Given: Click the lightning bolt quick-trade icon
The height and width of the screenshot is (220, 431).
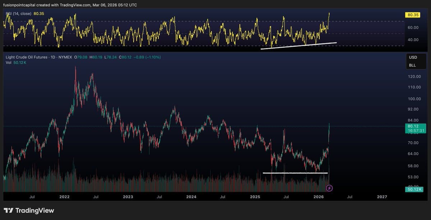Looking at the screenshot, I should click(329, 187).
